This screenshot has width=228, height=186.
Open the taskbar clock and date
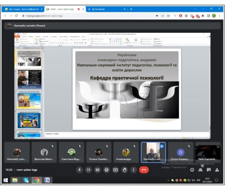coord(207,180)
